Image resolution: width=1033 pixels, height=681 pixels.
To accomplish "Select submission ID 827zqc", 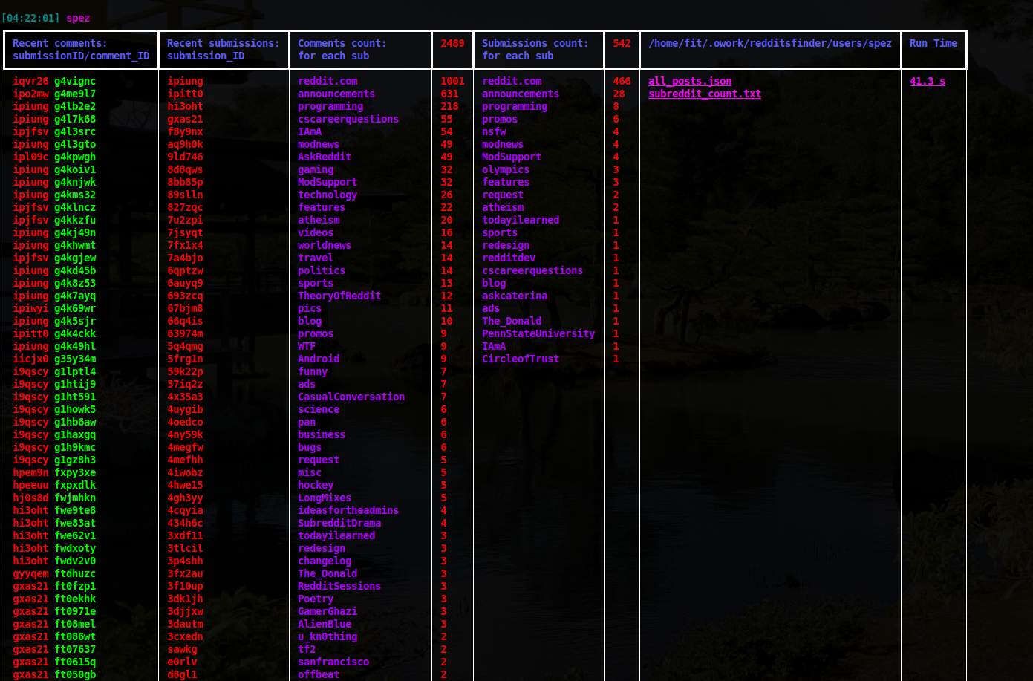I will point(185,207).
